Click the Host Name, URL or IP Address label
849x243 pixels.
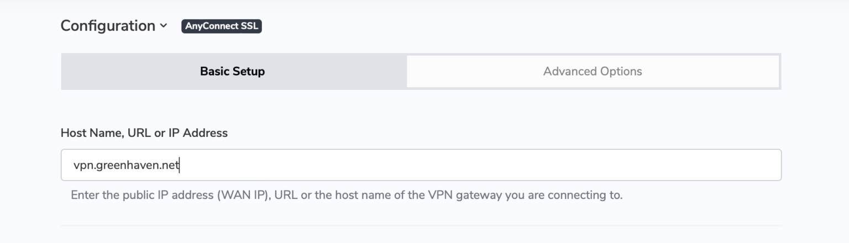pyautogui.click(x=144, y=133)
